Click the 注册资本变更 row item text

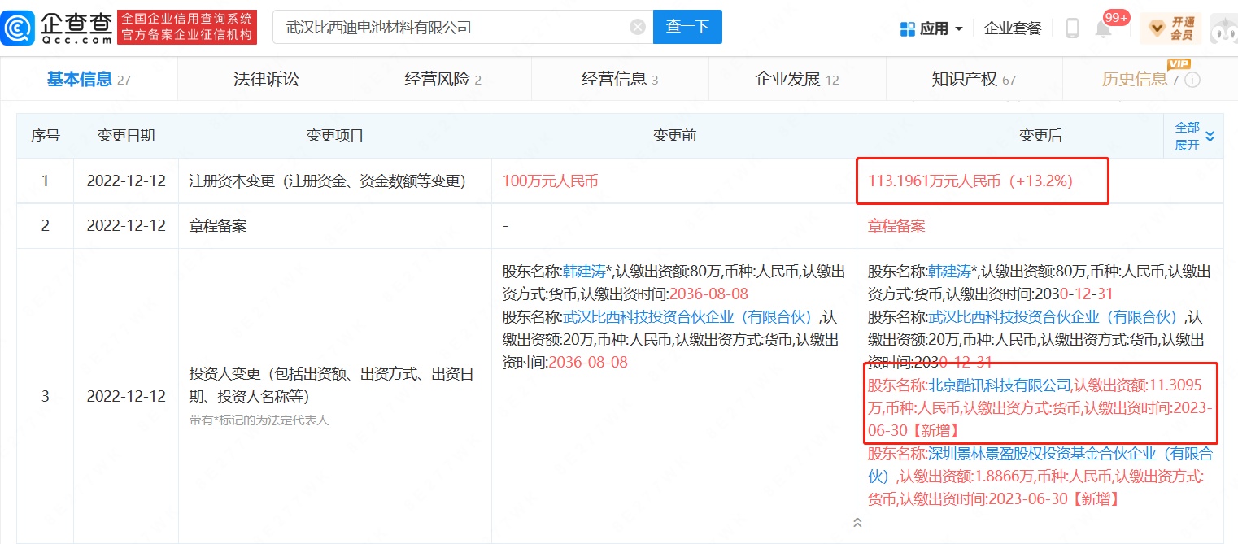pos(327,181)
